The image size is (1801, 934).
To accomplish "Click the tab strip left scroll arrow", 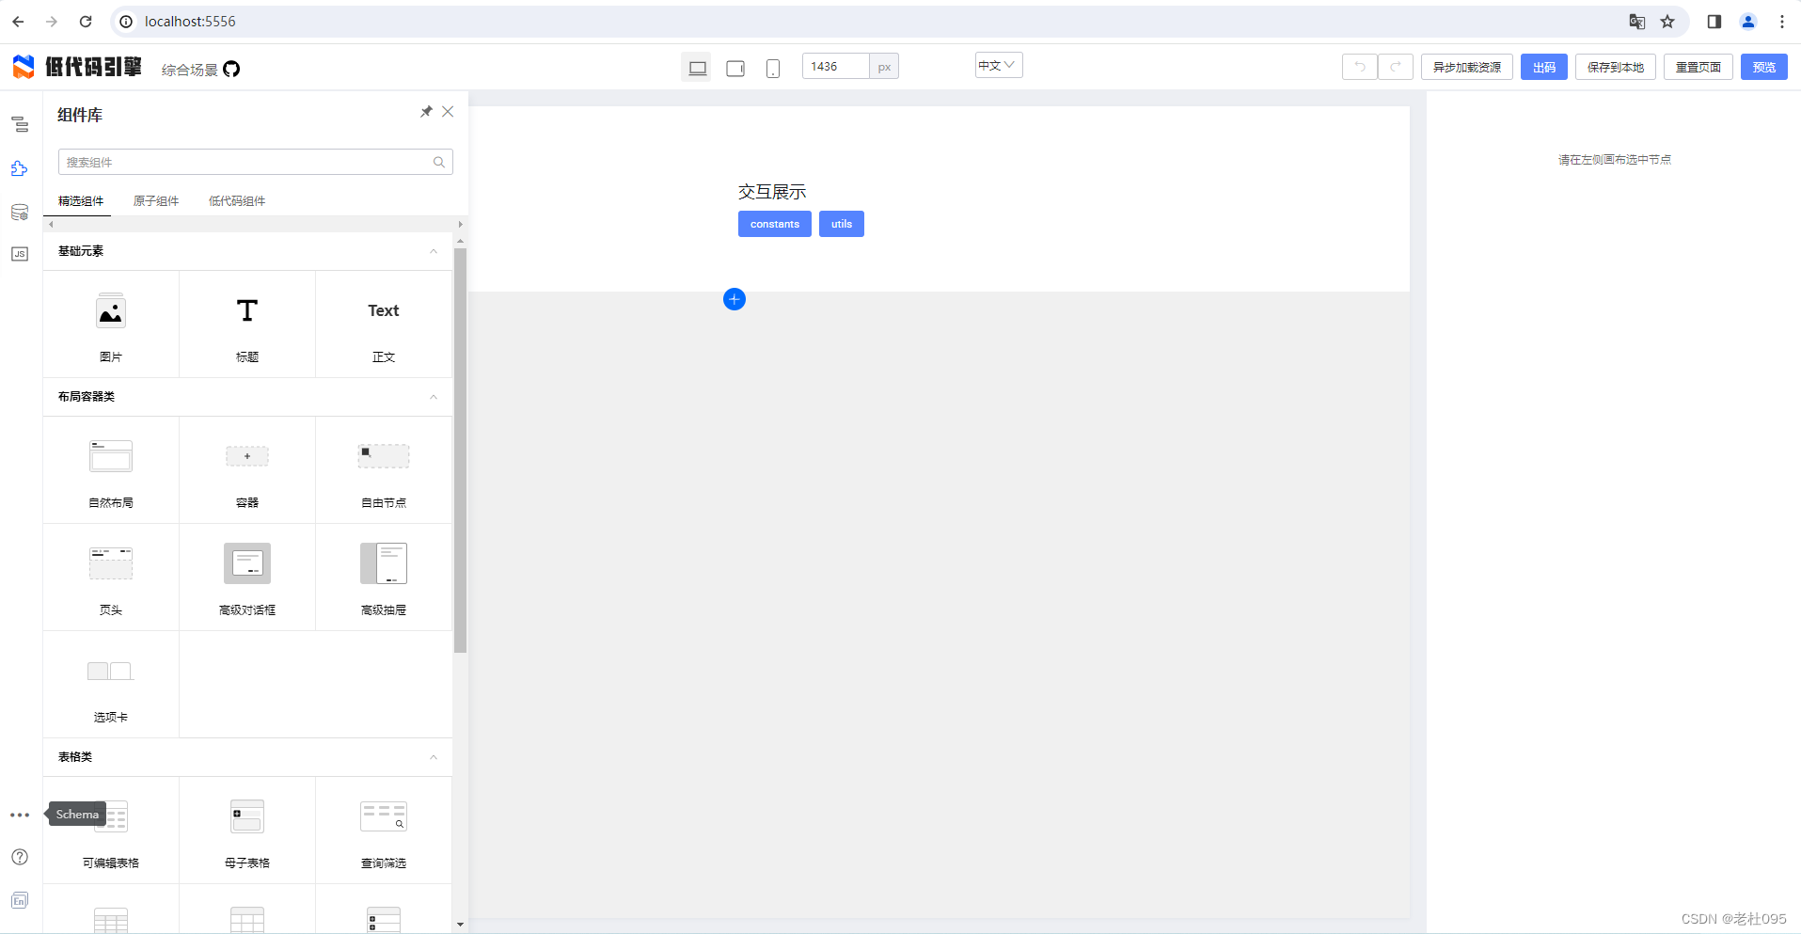I will pos(51,225).
